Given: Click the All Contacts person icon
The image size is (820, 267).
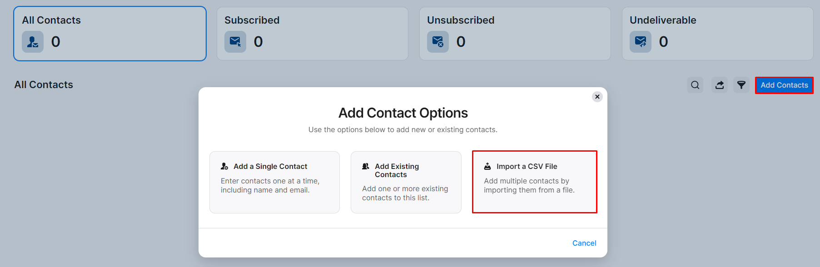Looking at the screenshot, I should [x=33, y=42].
